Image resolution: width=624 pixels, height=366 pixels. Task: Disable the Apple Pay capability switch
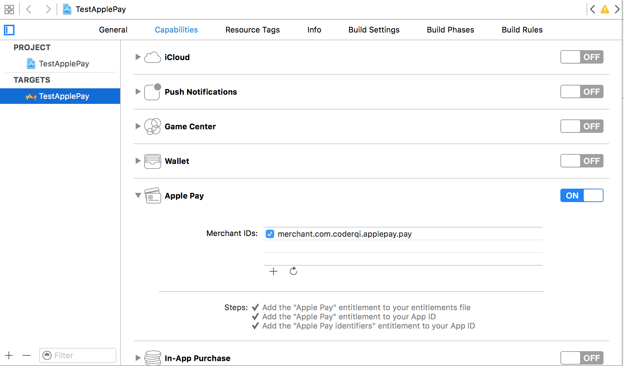coord(582,195)
